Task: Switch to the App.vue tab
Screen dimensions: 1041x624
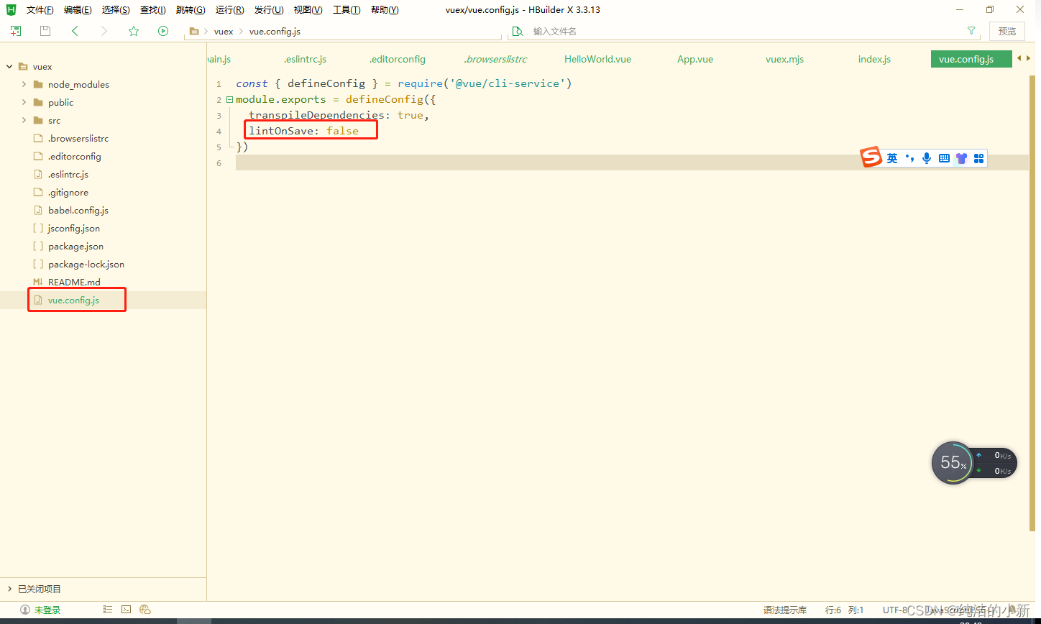Action: 695,59
